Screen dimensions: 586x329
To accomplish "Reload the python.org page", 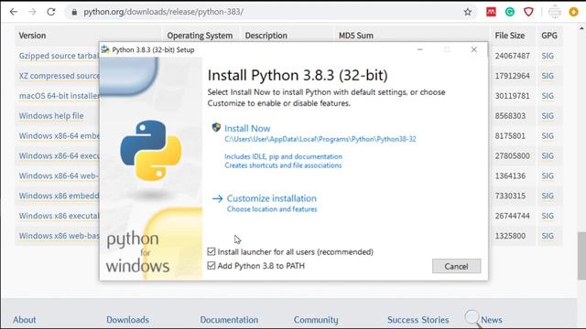I will (x=51, y=12).
